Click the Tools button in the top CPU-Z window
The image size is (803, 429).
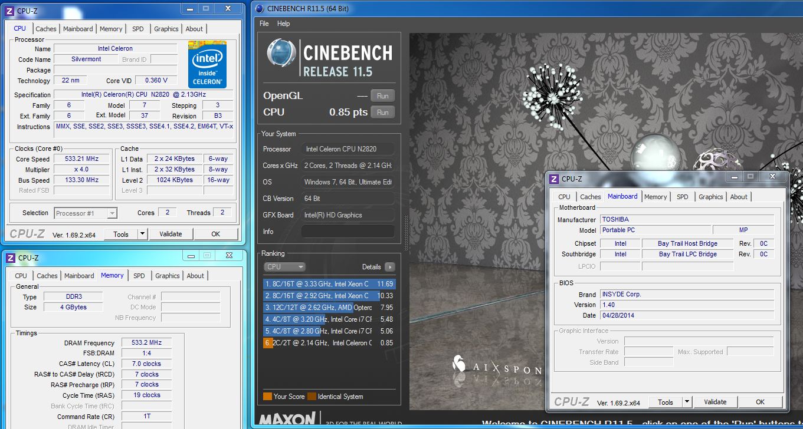(121, 234)
